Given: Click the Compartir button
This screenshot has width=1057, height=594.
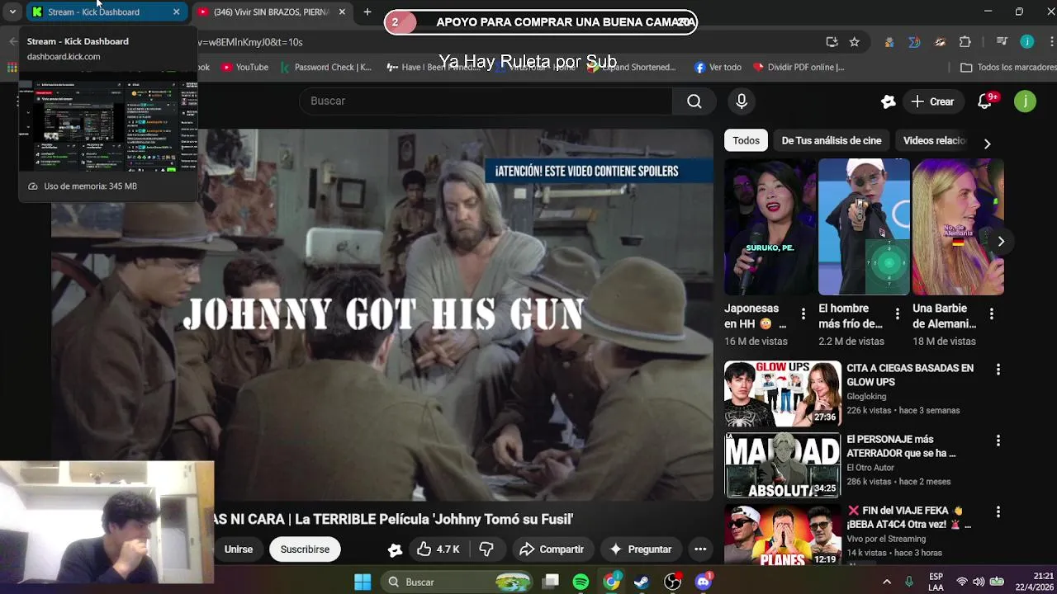Looking at the screenshot, I should tap(551, 549).
